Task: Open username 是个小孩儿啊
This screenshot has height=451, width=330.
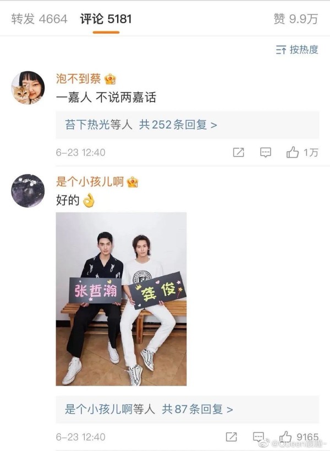Action: pyautogui.click(x=90, y=182)
